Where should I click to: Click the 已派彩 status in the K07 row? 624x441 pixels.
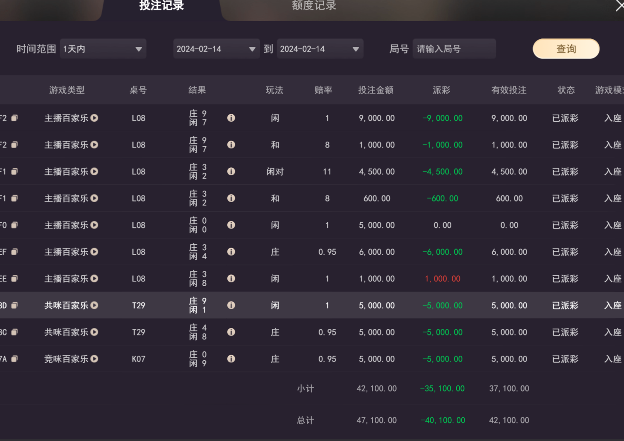pos(565,359)
